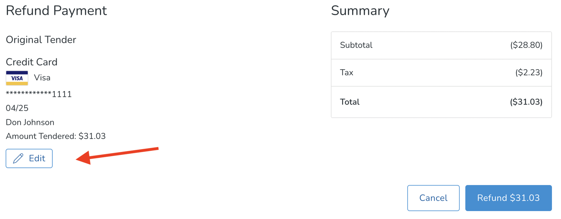
Task: Select the Subtotal row in Summary
Action: [441, 45]
